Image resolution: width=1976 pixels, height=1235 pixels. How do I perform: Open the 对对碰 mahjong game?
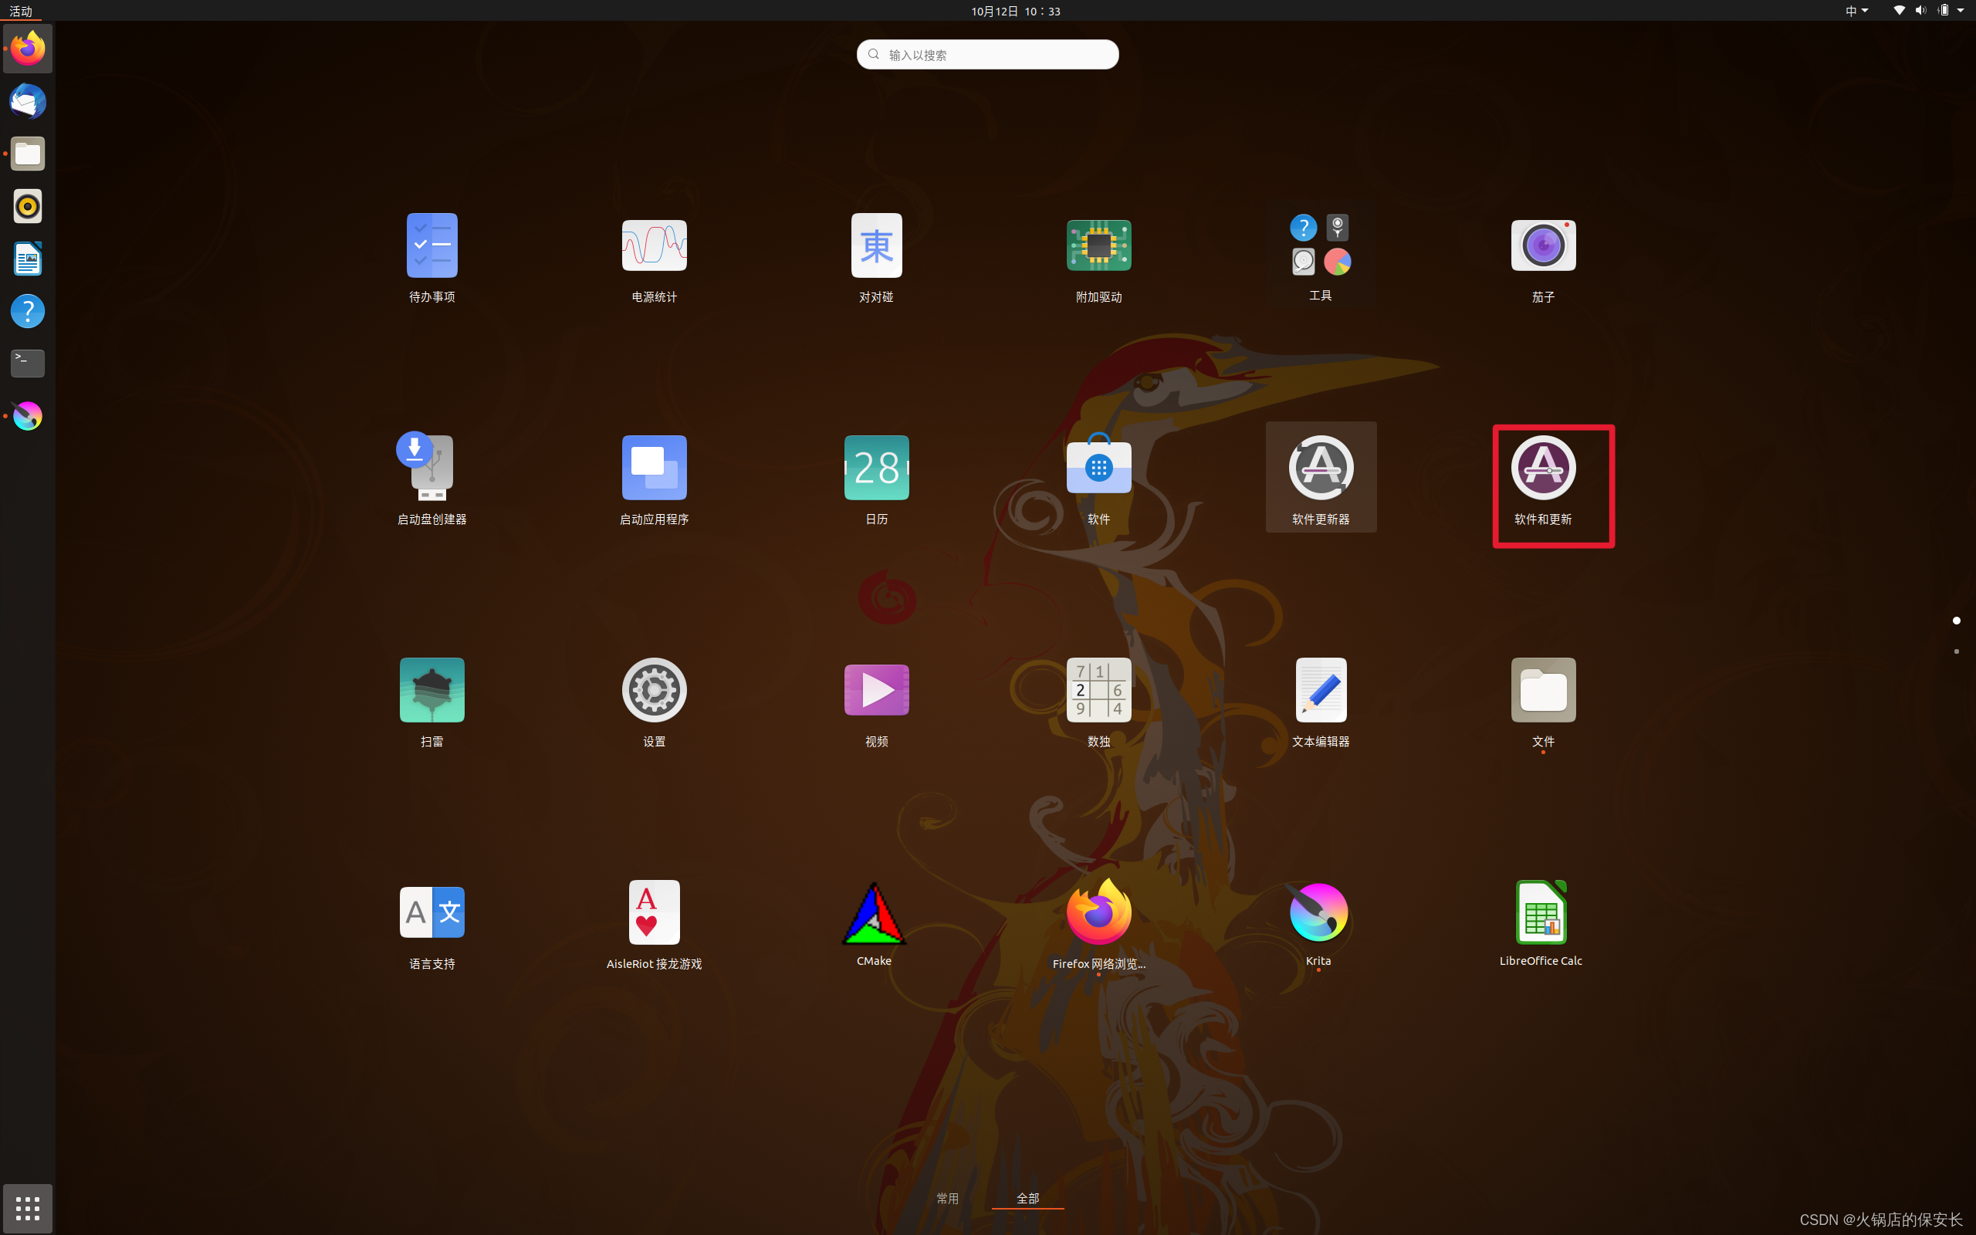tap(876, 258)
